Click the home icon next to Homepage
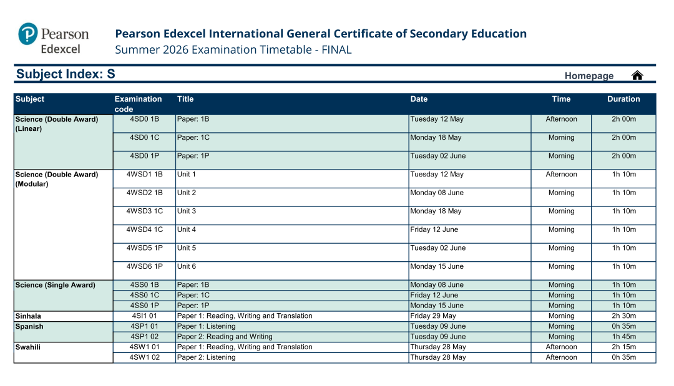 (637, 75)
